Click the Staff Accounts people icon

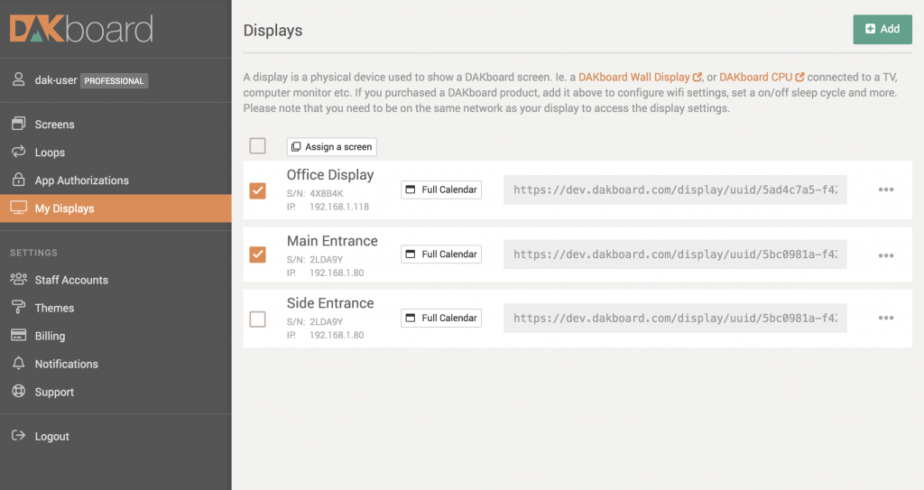(19, 279)
